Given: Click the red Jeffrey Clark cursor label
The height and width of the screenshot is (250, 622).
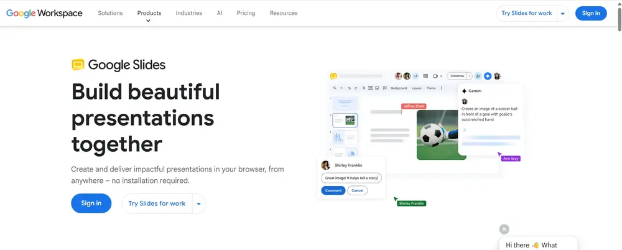Looking at the screenshot, I should pyautogui.click(x=414, y=106).
